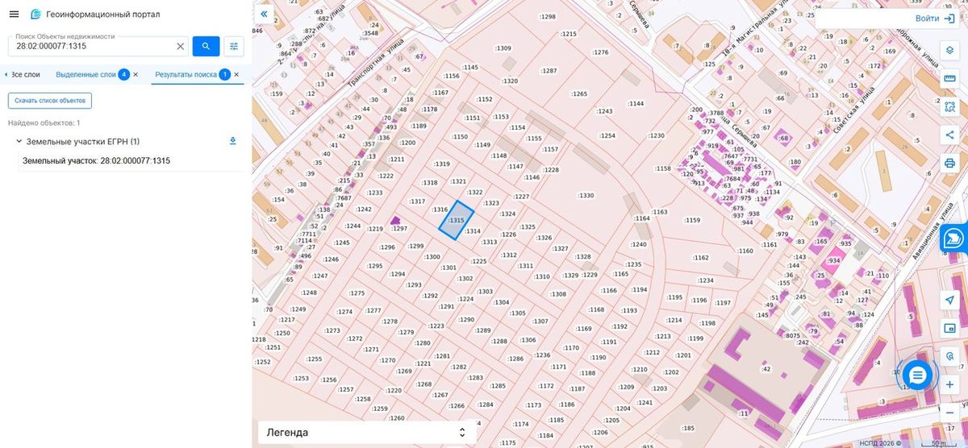This screenshot has width=968, height=448.
Task: Click the locate target icon above zoom
Action: coord(949,356)
